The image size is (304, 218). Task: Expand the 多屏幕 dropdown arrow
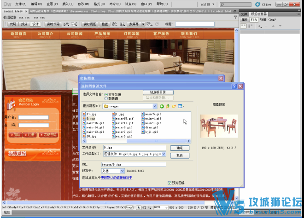tap(143, 24)
